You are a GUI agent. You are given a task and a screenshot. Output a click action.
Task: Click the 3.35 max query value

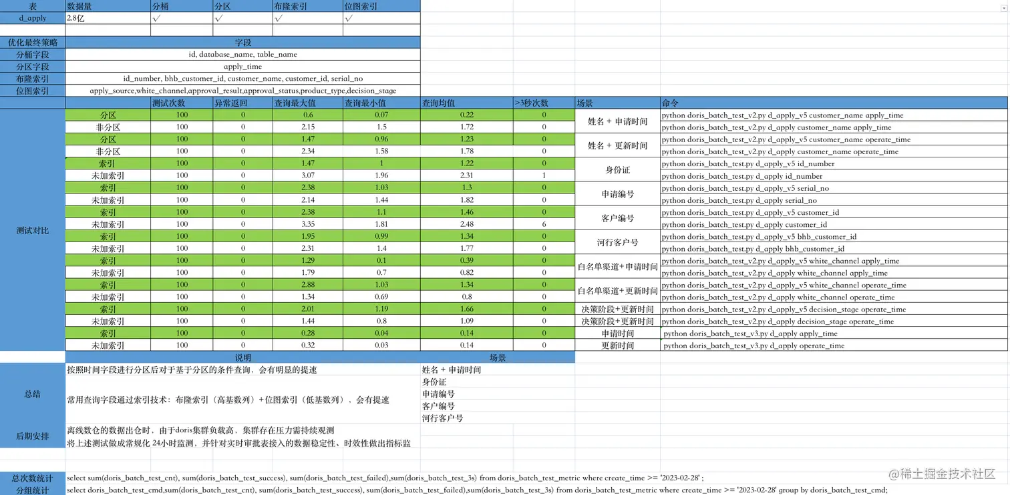(308, 224)
